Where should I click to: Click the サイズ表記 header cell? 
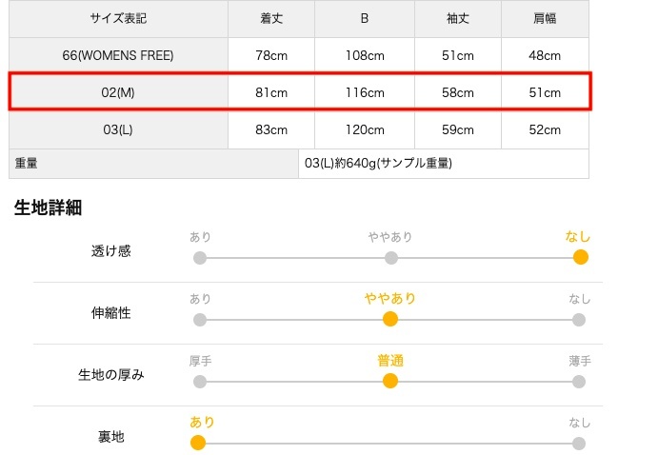coord(119,18)
